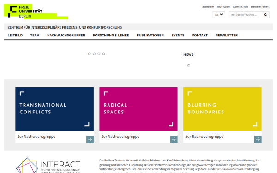Select the third slideshow dot
Image resolution: width=277 pixels, height=173 pixels.
coord(99,54)
